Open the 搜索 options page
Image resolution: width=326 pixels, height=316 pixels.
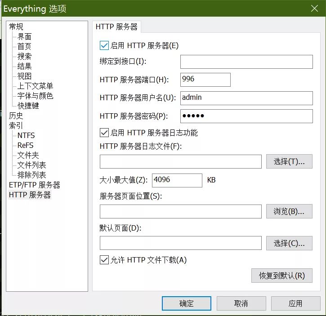click(25, 56)
